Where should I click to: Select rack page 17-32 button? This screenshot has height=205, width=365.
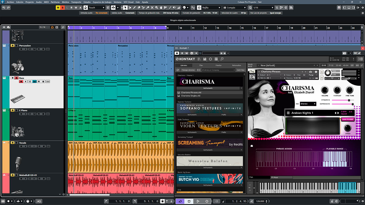coord(331,65)
